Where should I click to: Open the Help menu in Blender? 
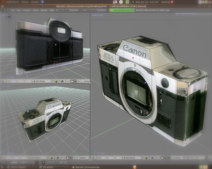tap(52, 10)
